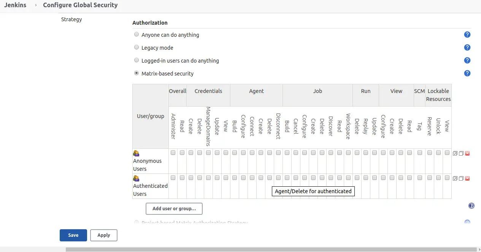Enable Job Discover for Anonymous Users
The image size is (481, 252).
(x=331, y=153)
